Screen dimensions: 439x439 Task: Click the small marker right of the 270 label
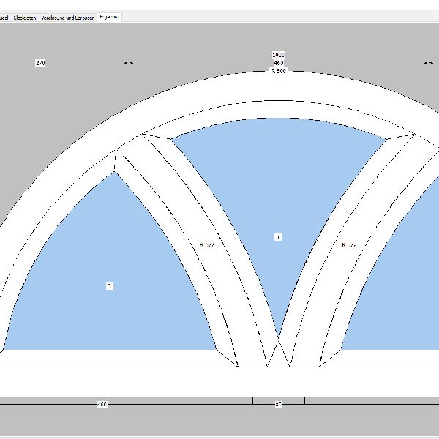129,63
